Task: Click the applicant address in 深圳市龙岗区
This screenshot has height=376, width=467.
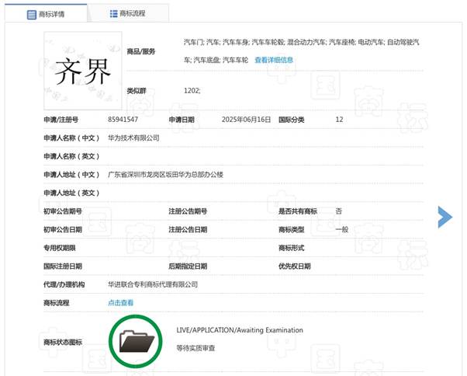Action: [x=164, y=175]
